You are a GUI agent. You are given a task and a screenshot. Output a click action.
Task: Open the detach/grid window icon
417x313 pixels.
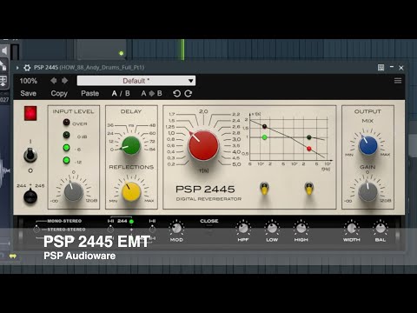381,68
